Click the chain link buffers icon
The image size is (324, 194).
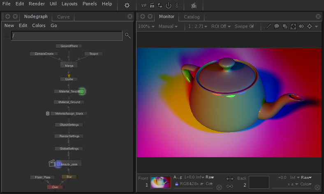coord(229,186)
